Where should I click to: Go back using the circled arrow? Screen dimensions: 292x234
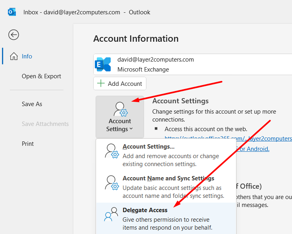pyautogui.click(x=13, y=35)
